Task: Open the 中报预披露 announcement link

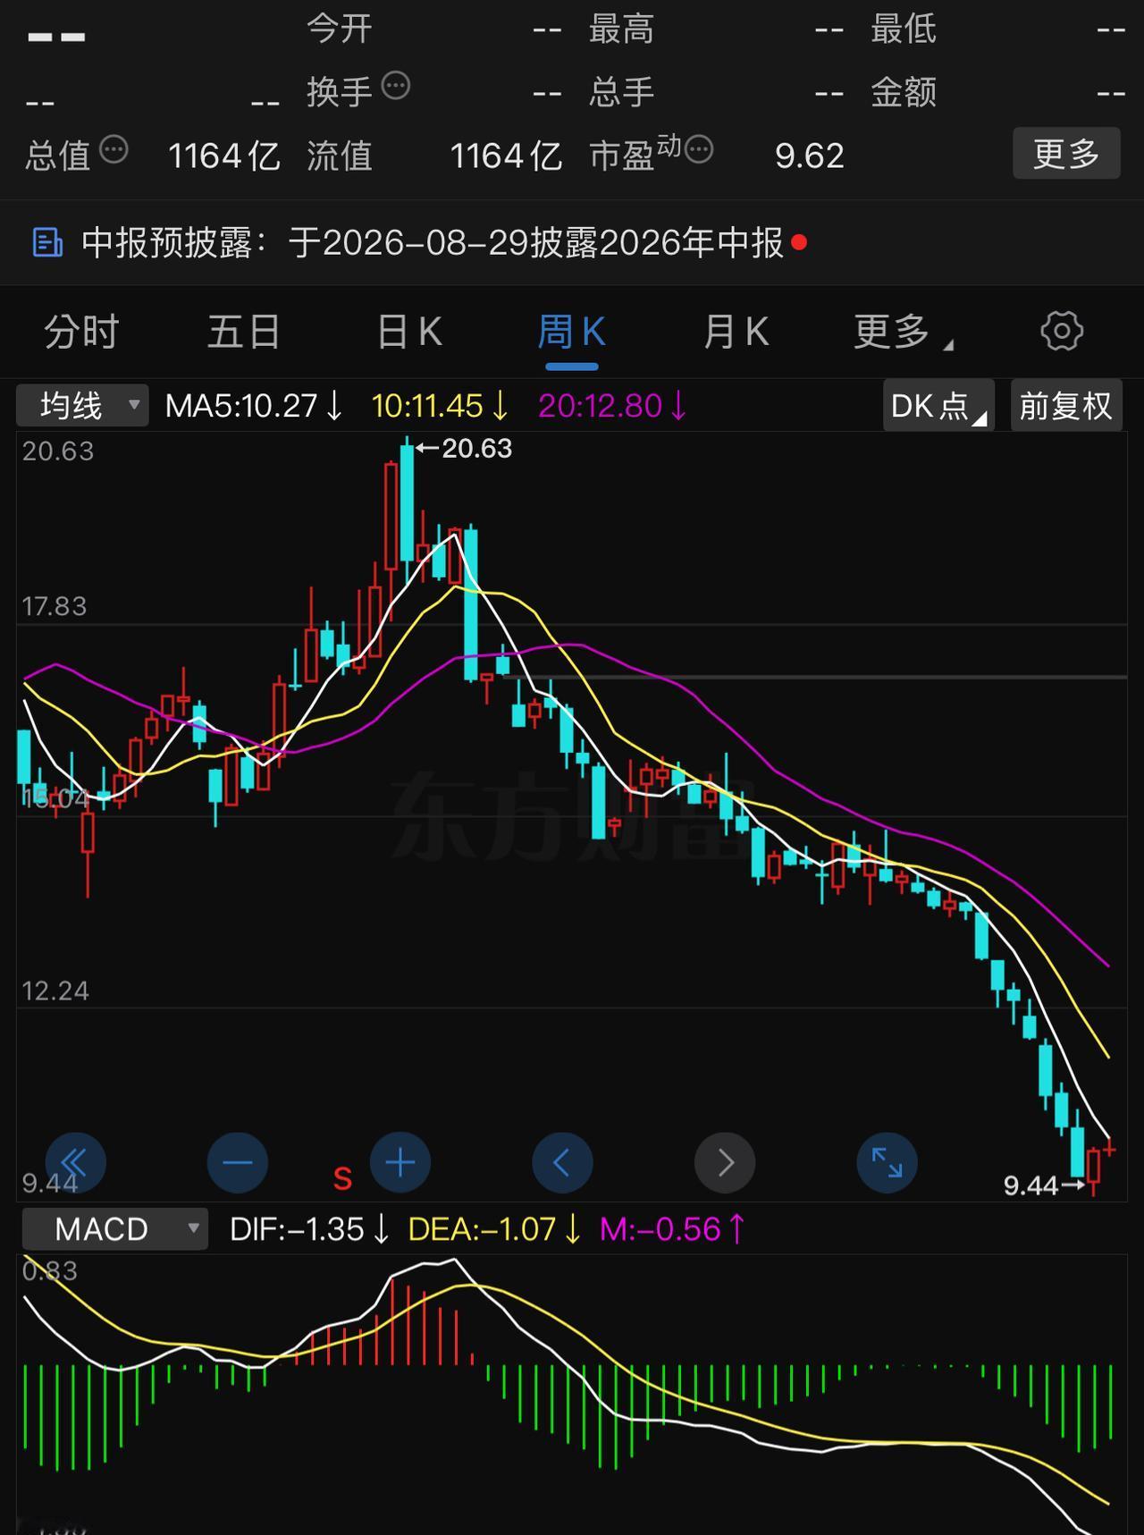Action: pos(433,242)
